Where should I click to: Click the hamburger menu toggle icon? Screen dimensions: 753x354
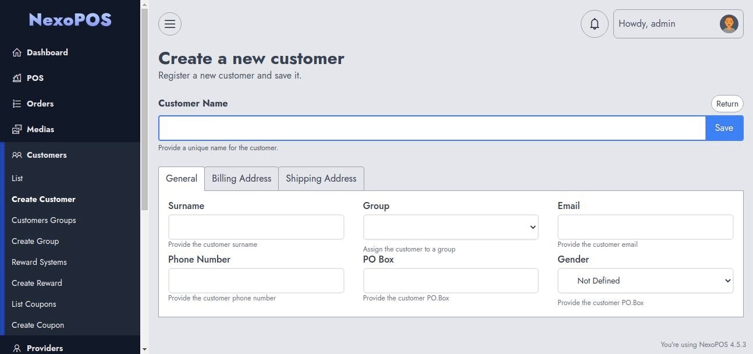[170, 24]
